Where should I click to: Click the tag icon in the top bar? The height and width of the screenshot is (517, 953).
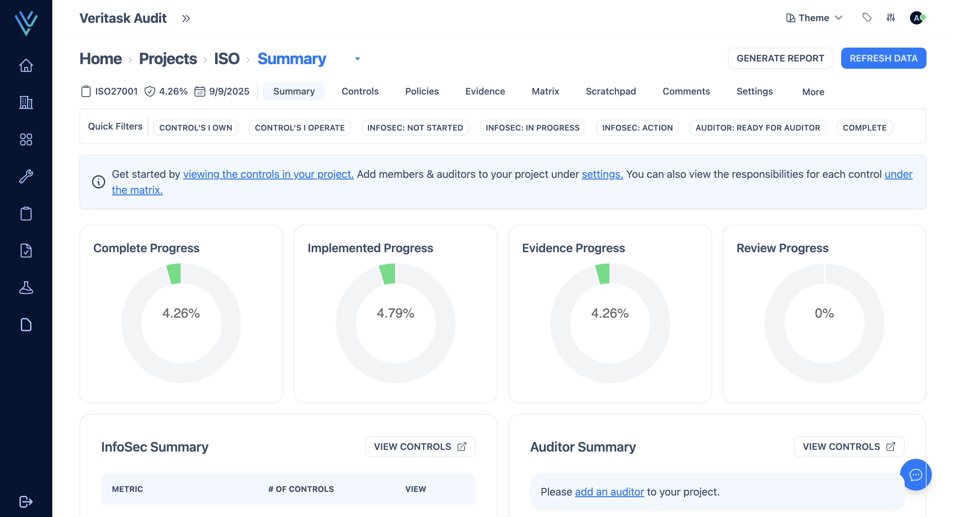pos(867,18)
